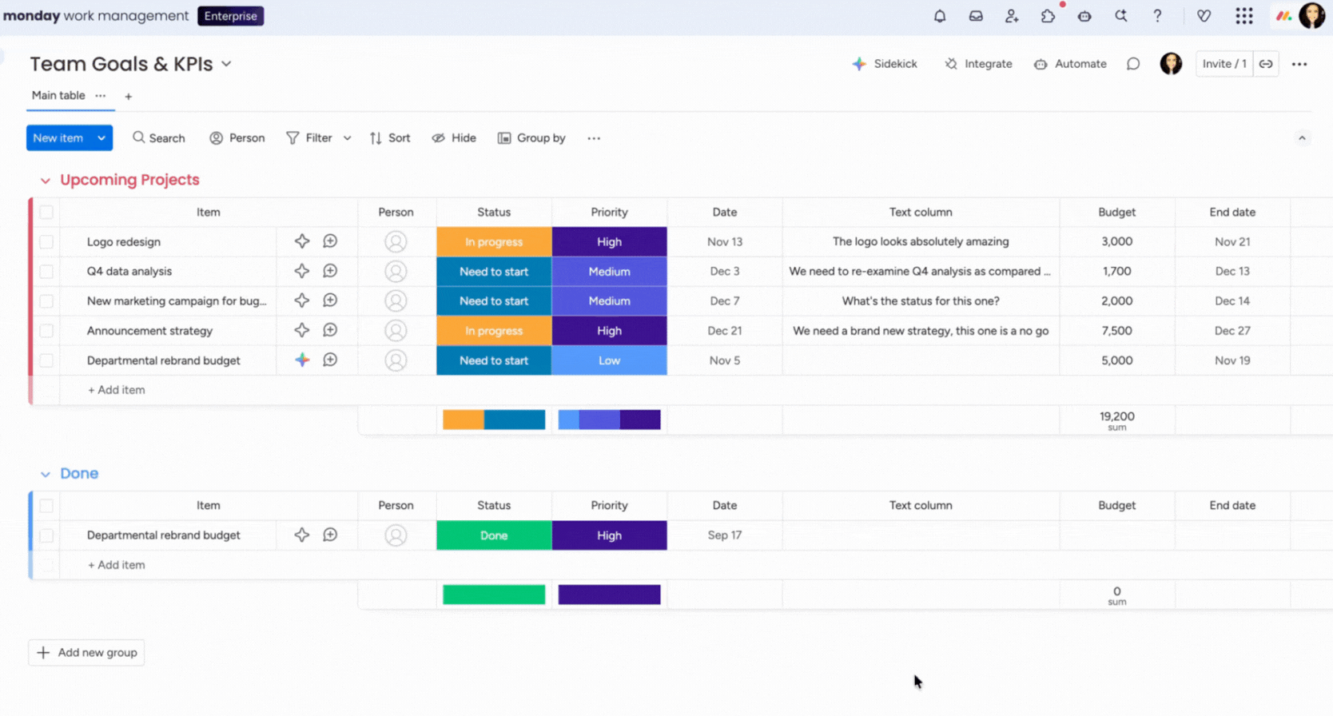Collapse the Upcoming Projects group
1333x716 pixels.
pyautogui.click(x=46, y=181)
